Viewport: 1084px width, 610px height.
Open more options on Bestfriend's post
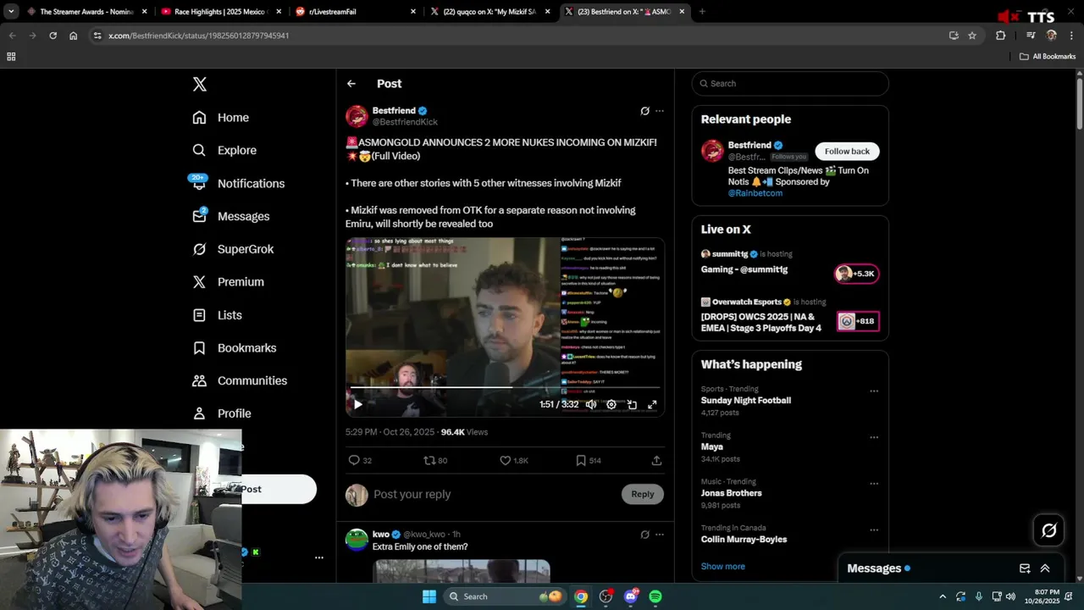[x=660, y=111]
